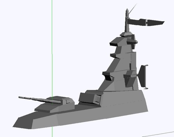Image resolution: width=174 pixels, height=137 pixels.
Task: Click the right tapered radar antenna blade
Action: (156, 23)
